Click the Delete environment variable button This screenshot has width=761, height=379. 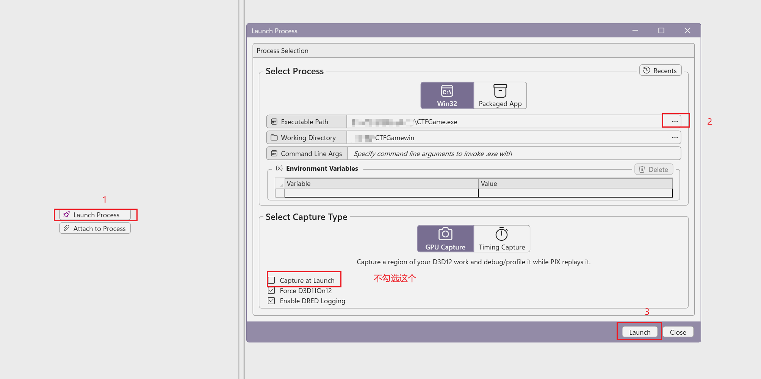pos(654,169)
